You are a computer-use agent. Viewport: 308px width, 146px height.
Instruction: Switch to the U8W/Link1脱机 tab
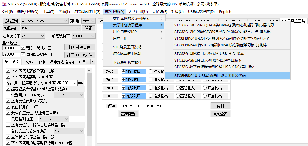(34, 62)
